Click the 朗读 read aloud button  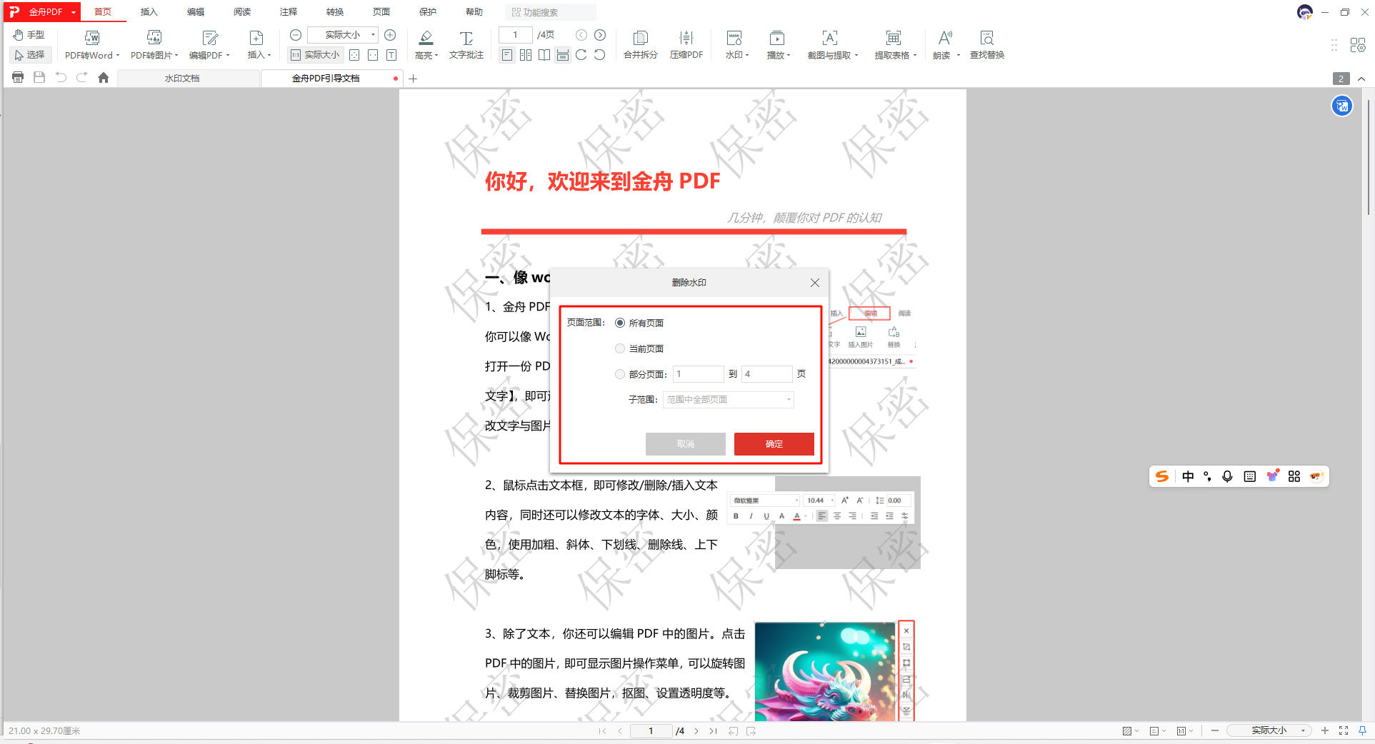[943, 45]
